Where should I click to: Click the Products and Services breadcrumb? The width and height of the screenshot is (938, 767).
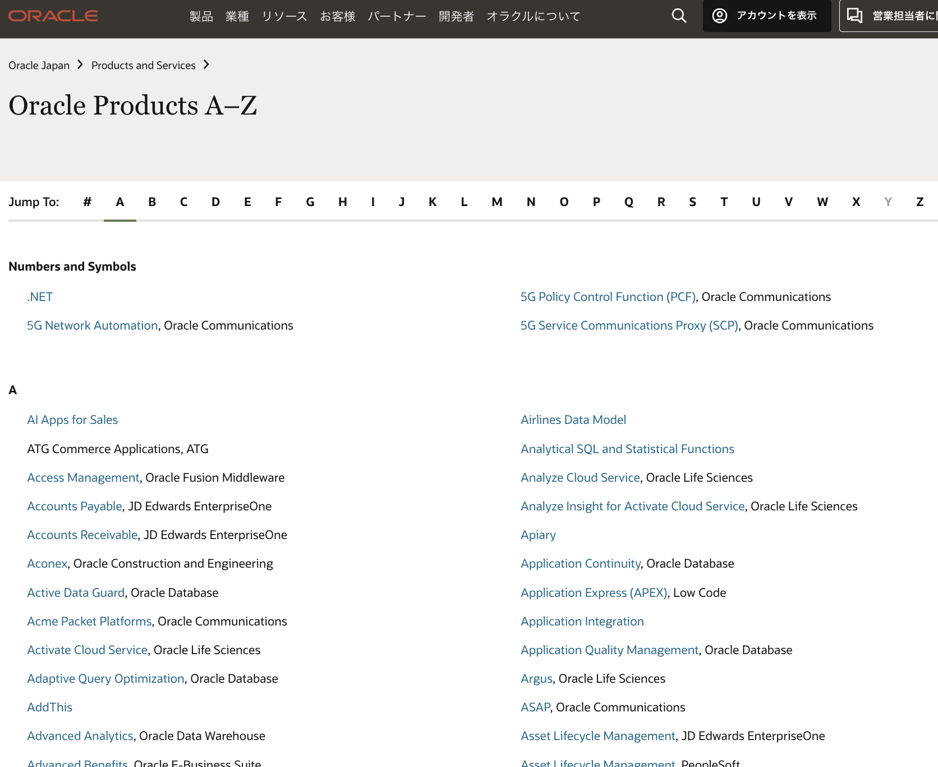[x=143, y=65]
